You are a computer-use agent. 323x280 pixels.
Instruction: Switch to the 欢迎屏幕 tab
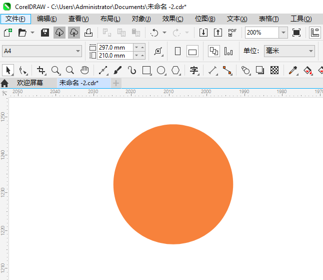(30, 83)
